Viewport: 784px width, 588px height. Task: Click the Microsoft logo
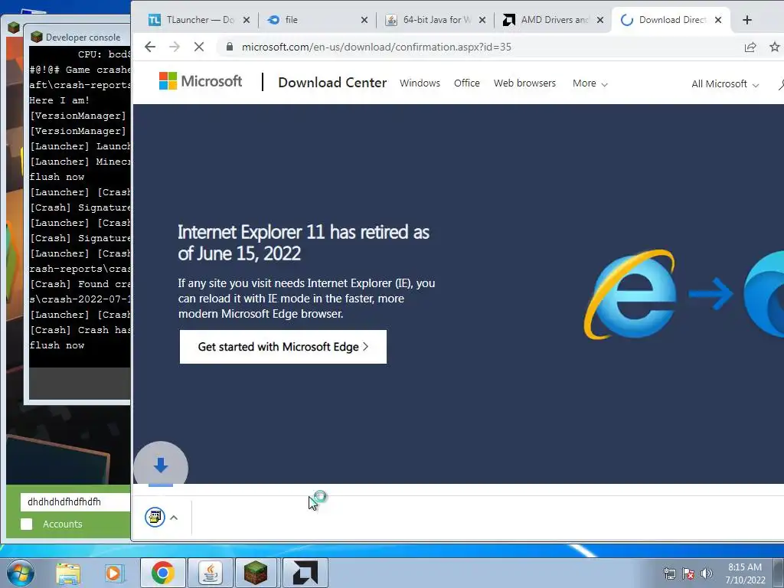tap(201, 81)
